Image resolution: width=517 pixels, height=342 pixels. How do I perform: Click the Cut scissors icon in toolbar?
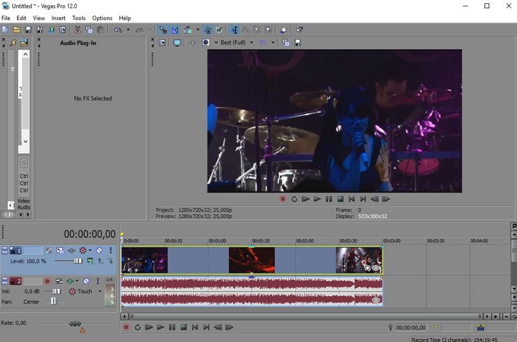point(78,30)
